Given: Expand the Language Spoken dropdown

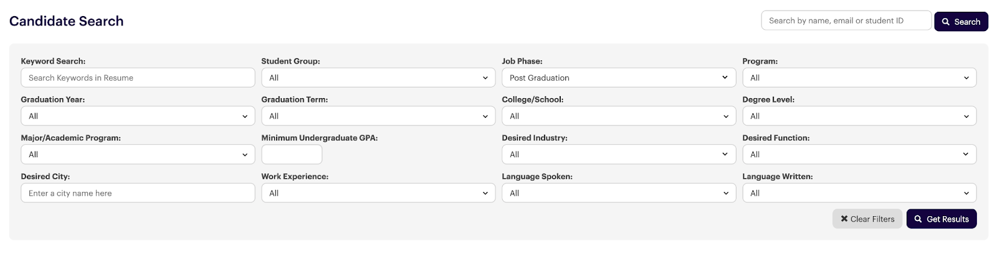Looking at the screenshot, I should 619,193.
